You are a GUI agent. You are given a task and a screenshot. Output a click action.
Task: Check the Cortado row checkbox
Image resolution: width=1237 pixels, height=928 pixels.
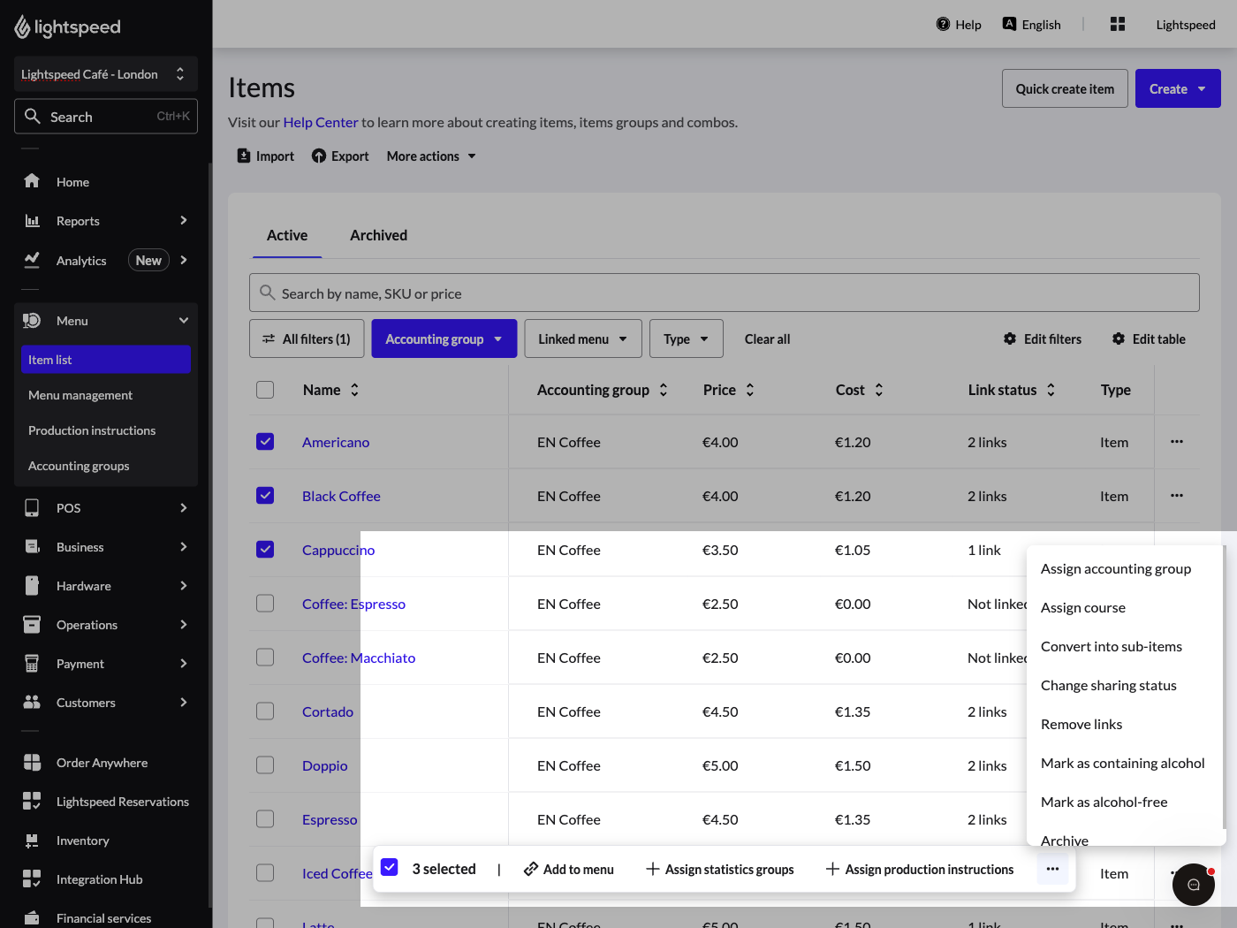[x=264, y=711]
